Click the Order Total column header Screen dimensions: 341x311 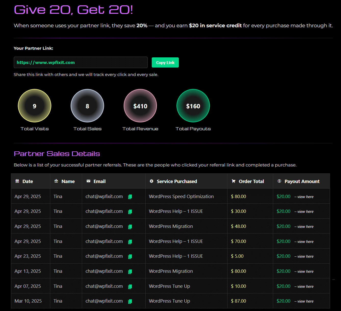coord(251,181)
